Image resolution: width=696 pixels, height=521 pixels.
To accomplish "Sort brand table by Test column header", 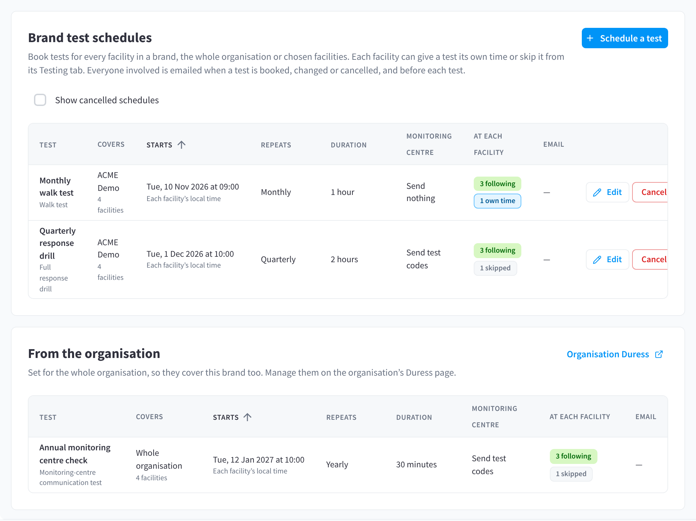I will pos(48,145).
